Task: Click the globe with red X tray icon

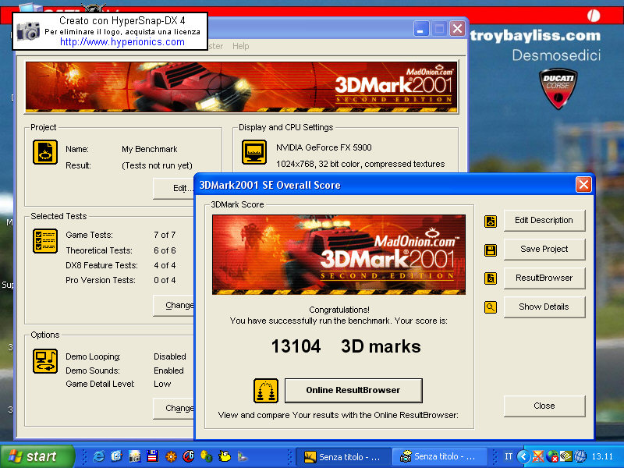Action: point(552,456)
